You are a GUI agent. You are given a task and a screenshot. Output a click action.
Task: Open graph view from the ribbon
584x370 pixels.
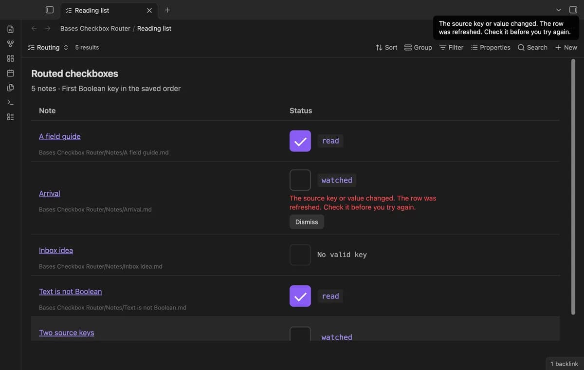(10, 44)
